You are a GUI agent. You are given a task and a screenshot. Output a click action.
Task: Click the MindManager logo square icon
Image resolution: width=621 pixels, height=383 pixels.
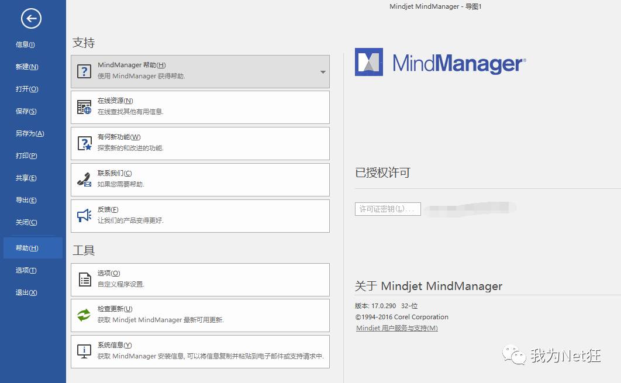[369, 62]
